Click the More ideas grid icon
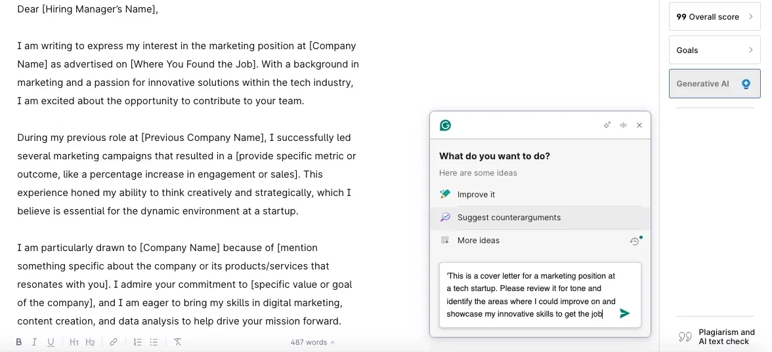Image resolution: width=772 pixels, height=352 pixels. tap(445, 241)
